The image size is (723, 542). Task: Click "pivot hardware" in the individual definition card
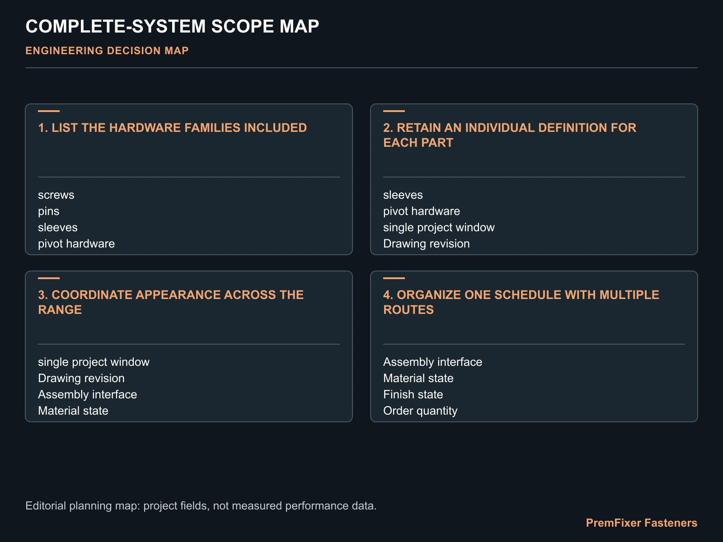pos(422,211)
